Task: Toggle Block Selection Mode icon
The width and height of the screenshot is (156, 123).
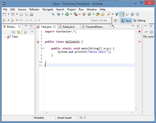Action: coord(132,14)
